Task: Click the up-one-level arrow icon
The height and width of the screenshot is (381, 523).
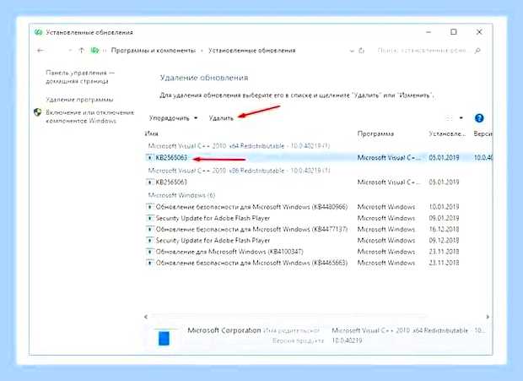Action: click(x=81, y=51)
